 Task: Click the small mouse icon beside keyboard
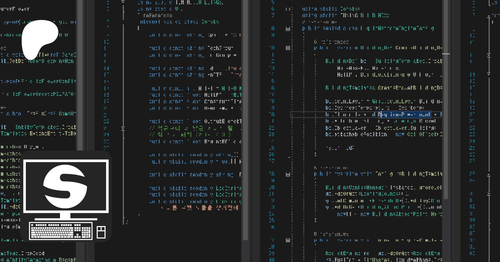pyautogui.click(x=101, y=232)
